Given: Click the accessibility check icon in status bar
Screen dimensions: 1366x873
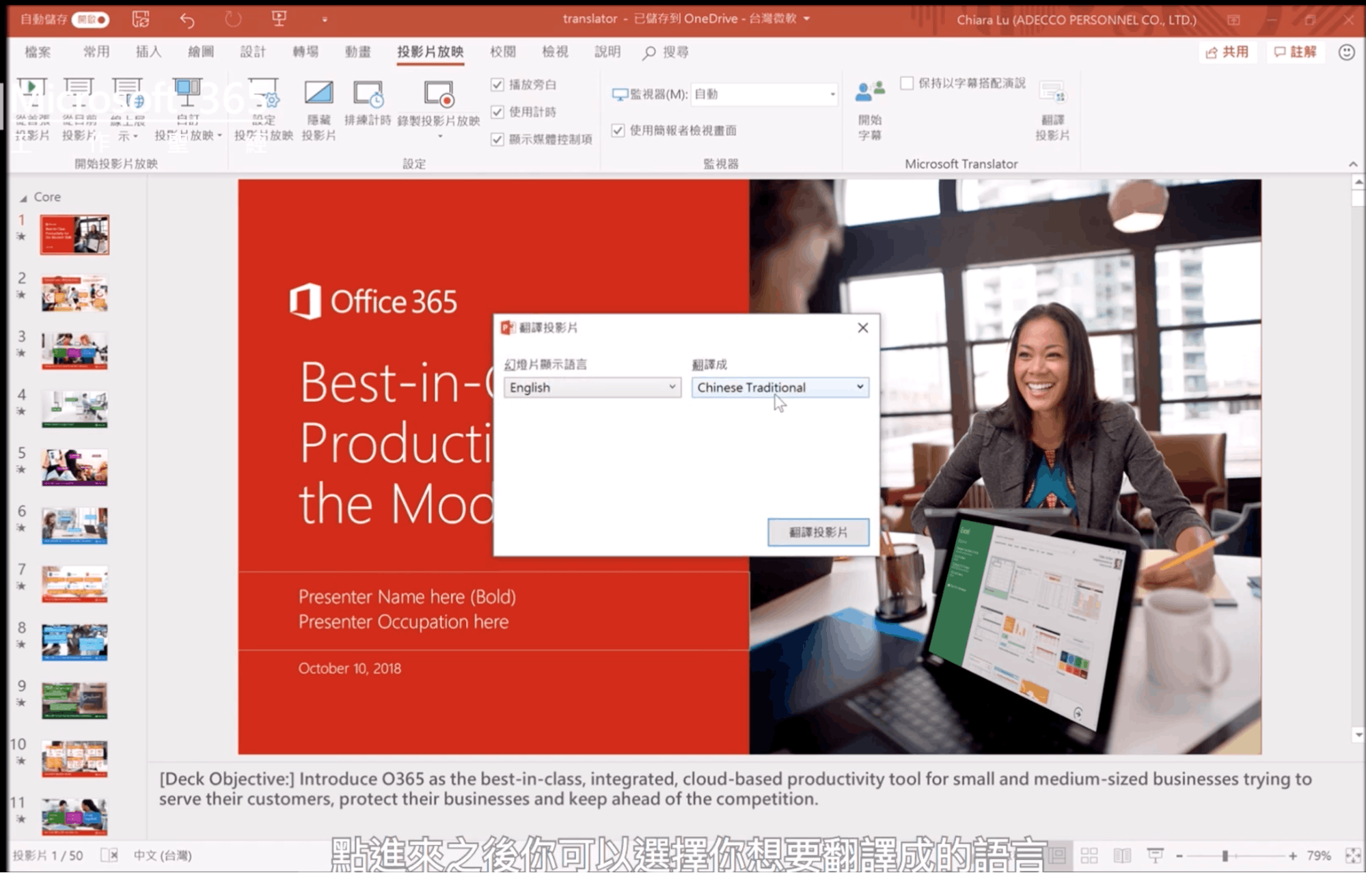Looking at the screenshot, I should pyautogui.click(x=109, y=855).
